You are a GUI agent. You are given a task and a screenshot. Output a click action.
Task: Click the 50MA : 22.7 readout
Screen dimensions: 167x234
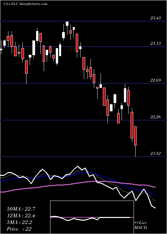pyautogui.click(x=21, y=209)
